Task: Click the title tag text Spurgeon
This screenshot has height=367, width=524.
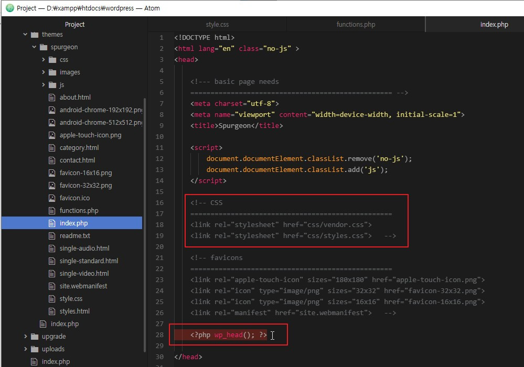Action: click(234, 125)
